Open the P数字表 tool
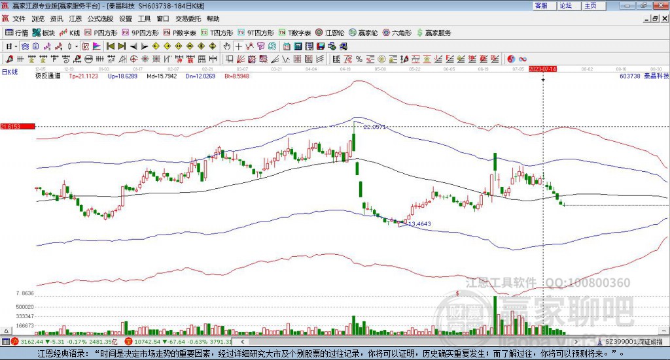Viewport: 670px width, 360px height. [180, 33]
